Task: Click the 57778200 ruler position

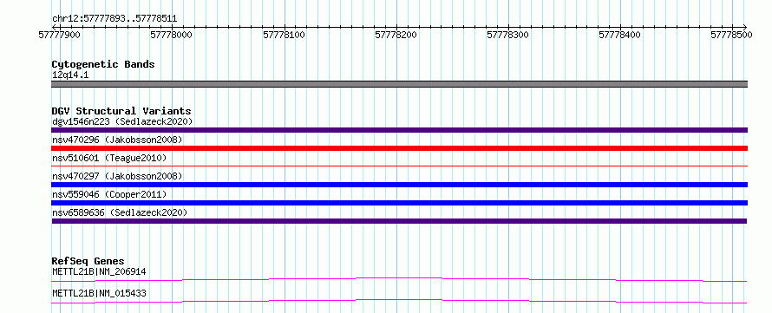Action: pyautogui.click(x=396, y=35)
